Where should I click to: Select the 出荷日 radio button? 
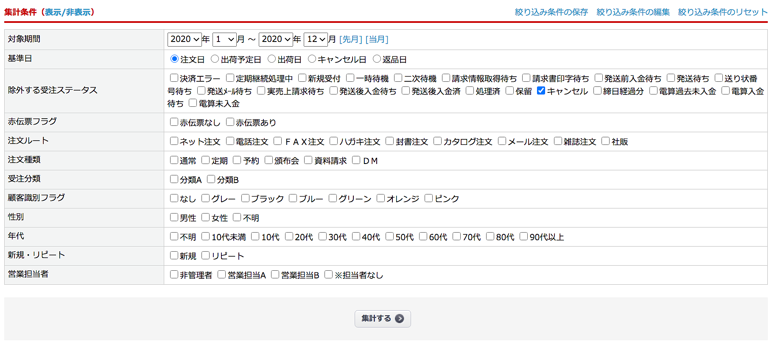point(272,59)
